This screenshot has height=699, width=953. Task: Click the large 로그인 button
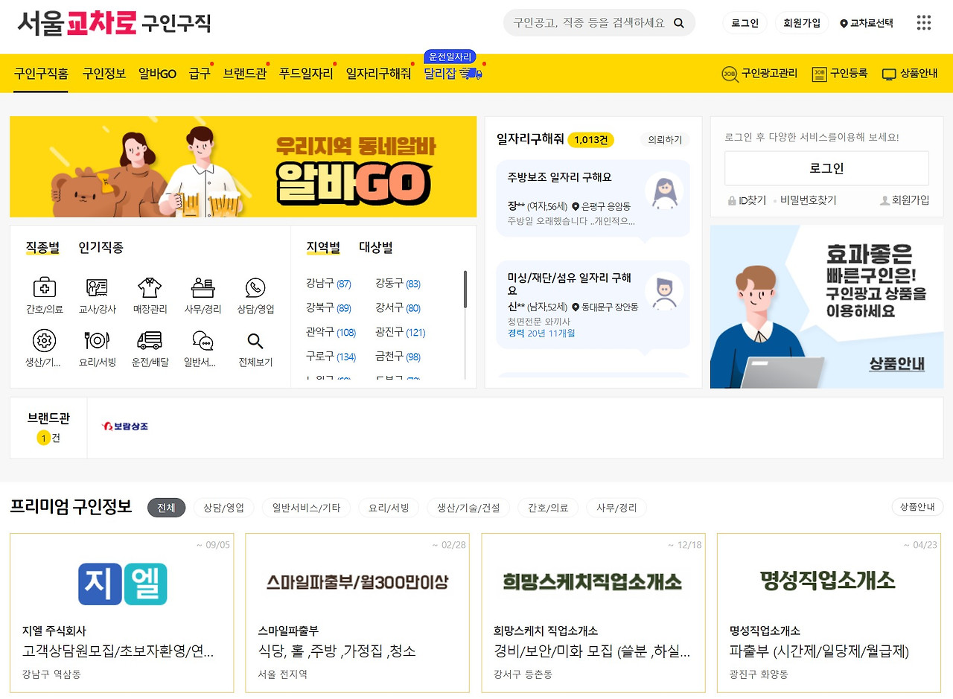(x=826, y=168)
